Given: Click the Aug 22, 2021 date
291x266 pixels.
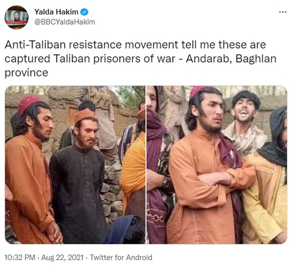Looking at the screenshot, I should click(62, 257).
